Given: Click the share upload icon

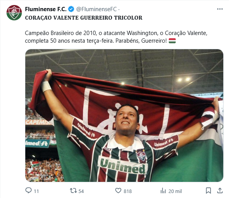Looking at the screenshot, I should pyautogui.click(x=220, y=191).
